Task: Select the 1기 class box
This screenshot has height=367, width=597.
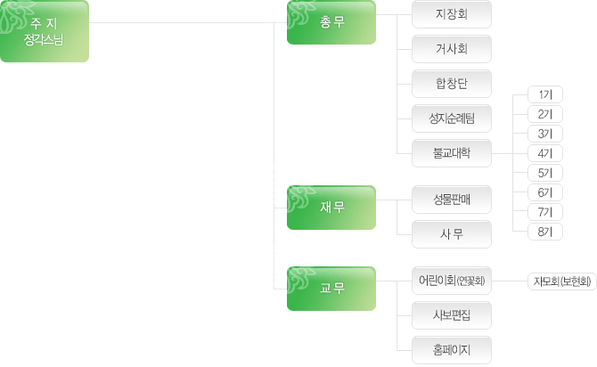Action: coord(545,94)
